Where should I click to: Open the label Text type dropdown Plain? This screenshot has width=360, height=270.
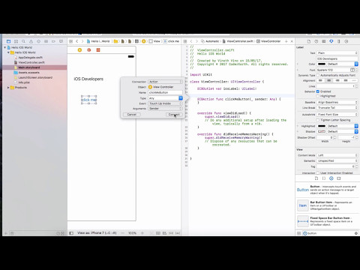click(337, 53)
